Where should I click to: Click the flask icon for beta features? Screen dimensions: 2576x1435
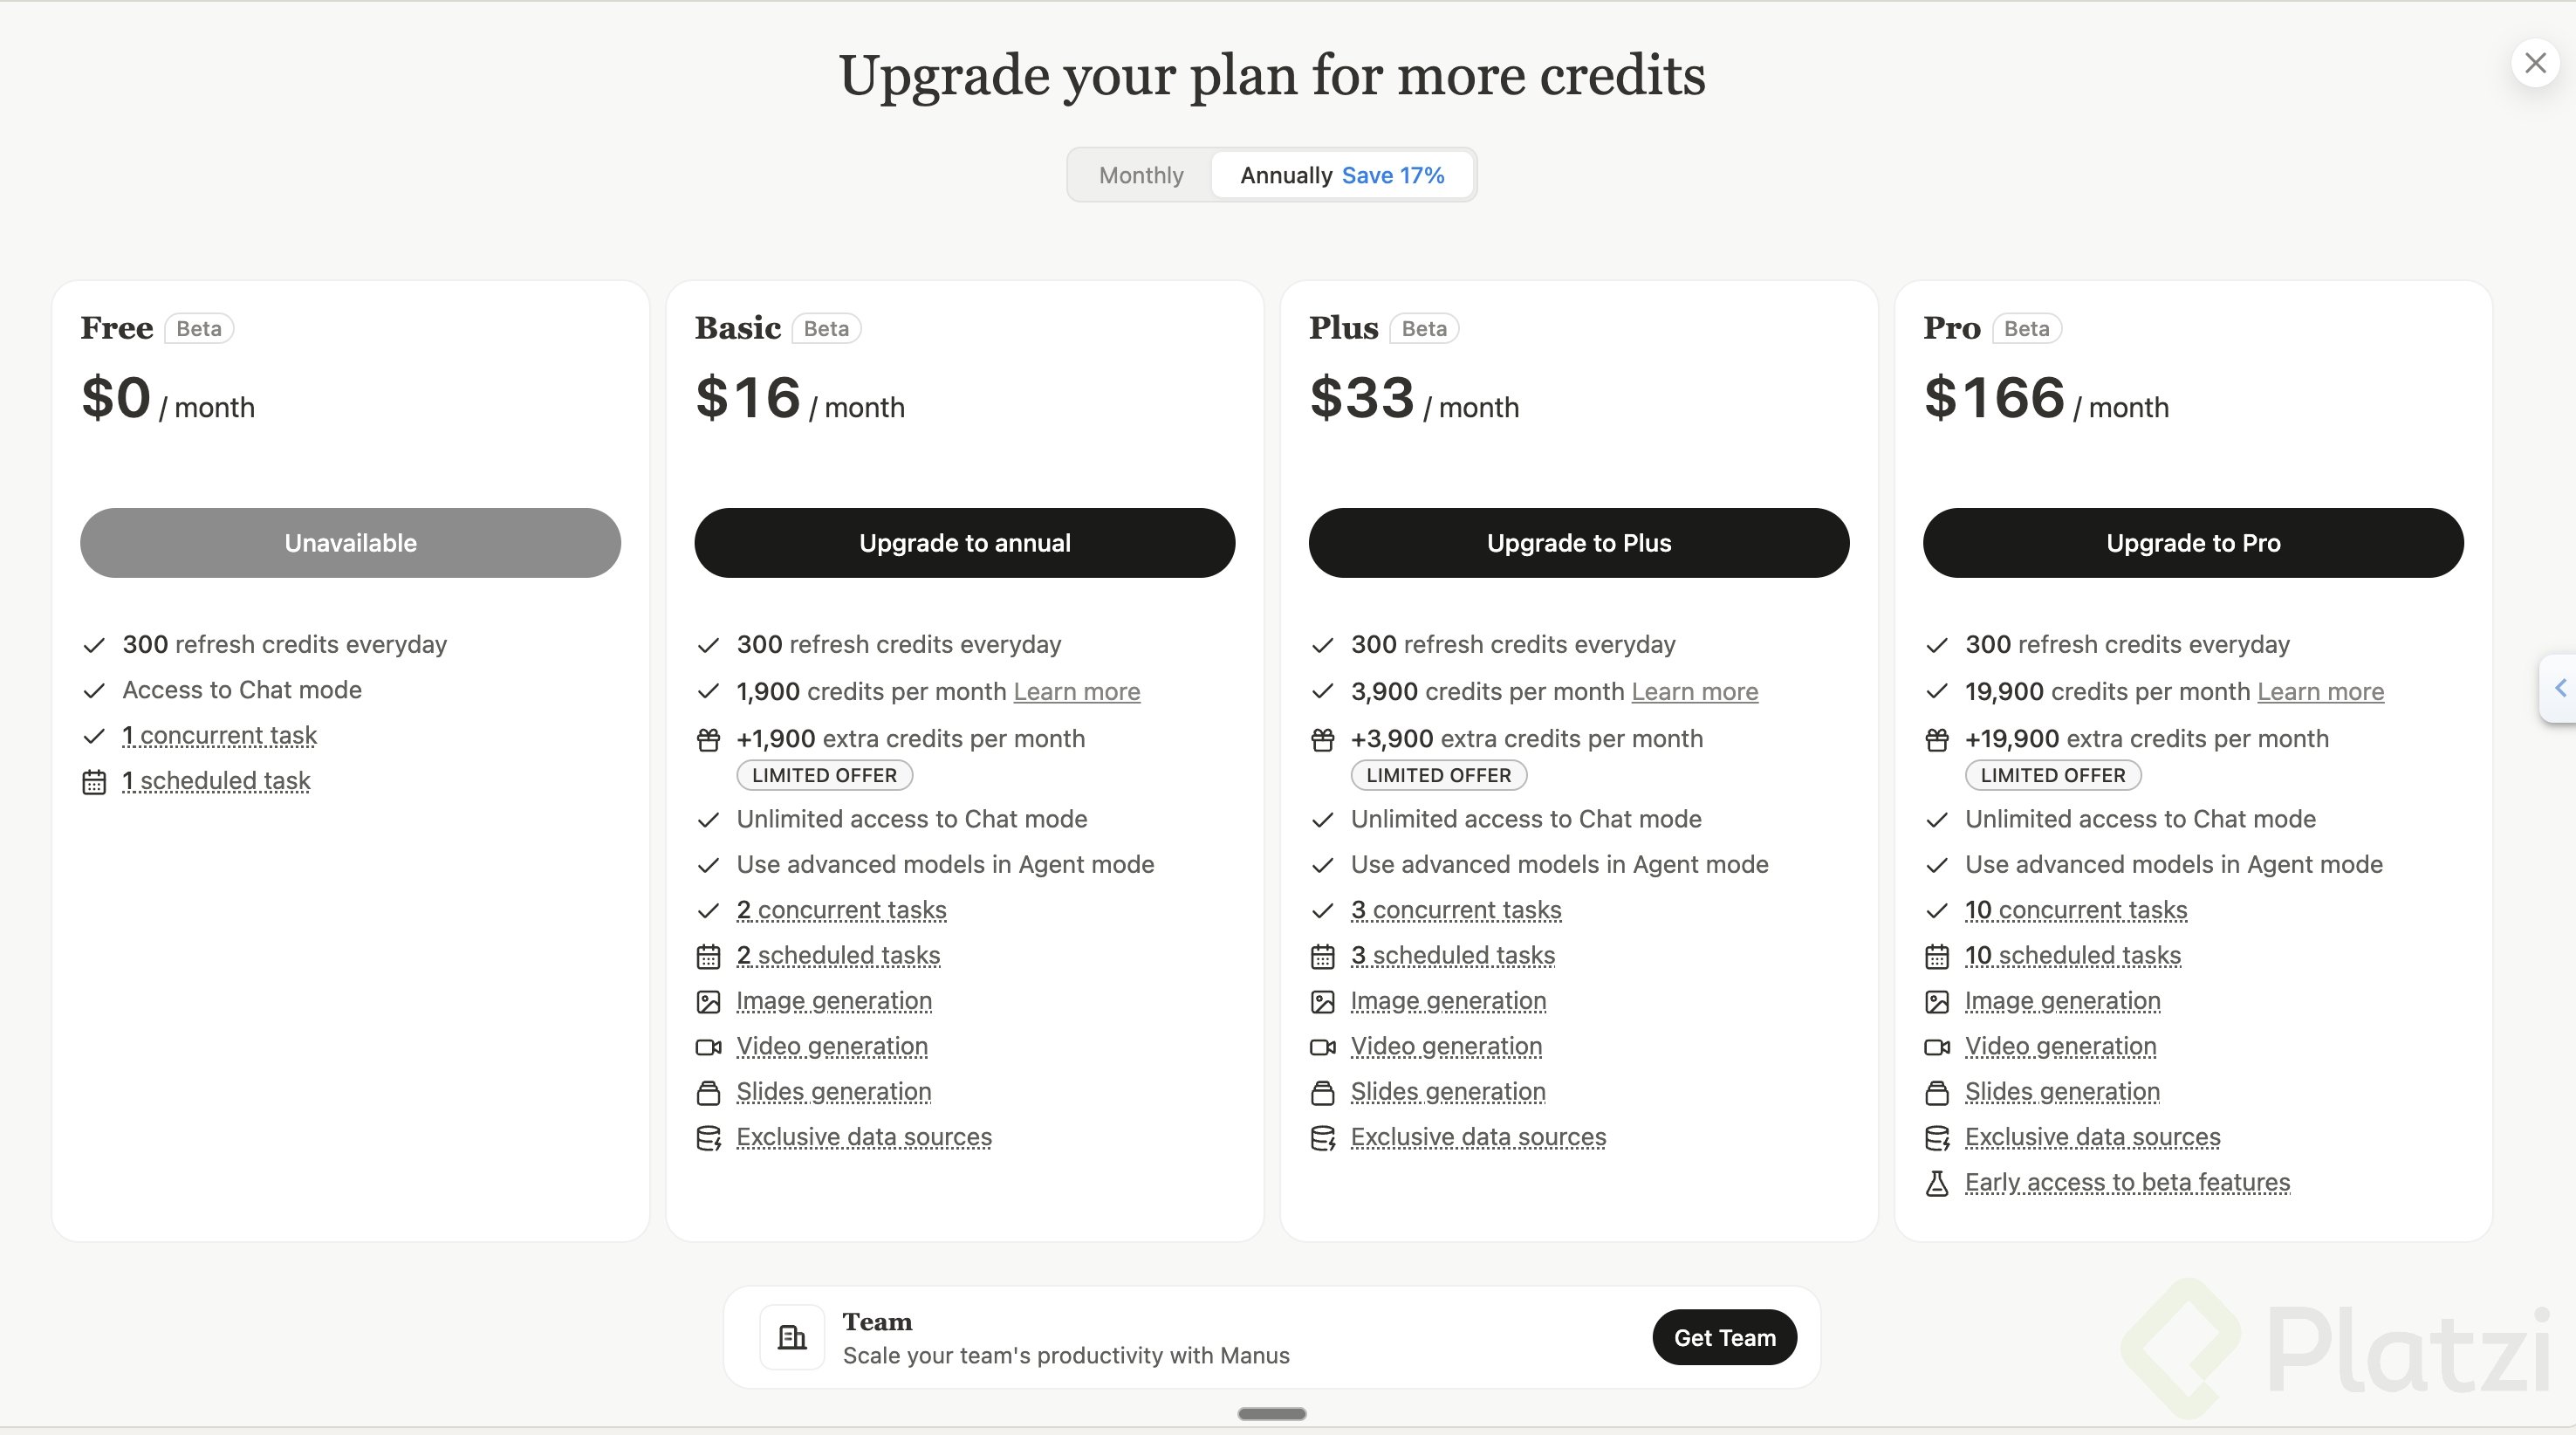point(1936,1183)
